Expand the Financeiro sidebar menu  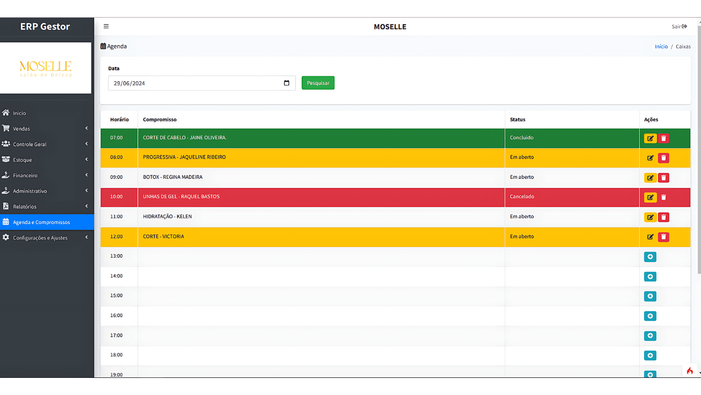[x=46, y=175]
